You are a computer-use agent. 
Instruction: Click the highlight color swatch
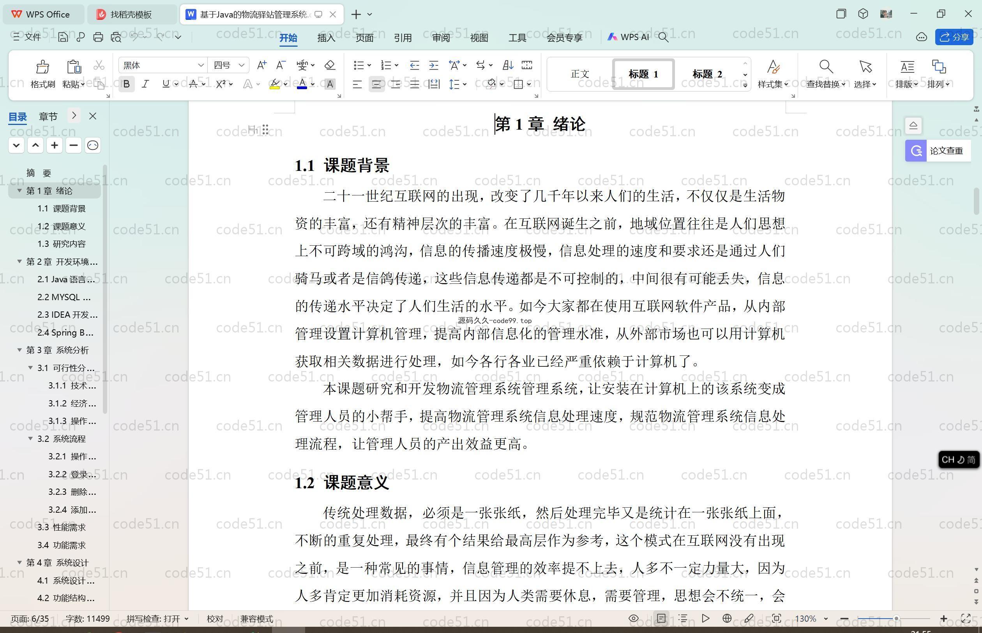[x=274, y=84]
